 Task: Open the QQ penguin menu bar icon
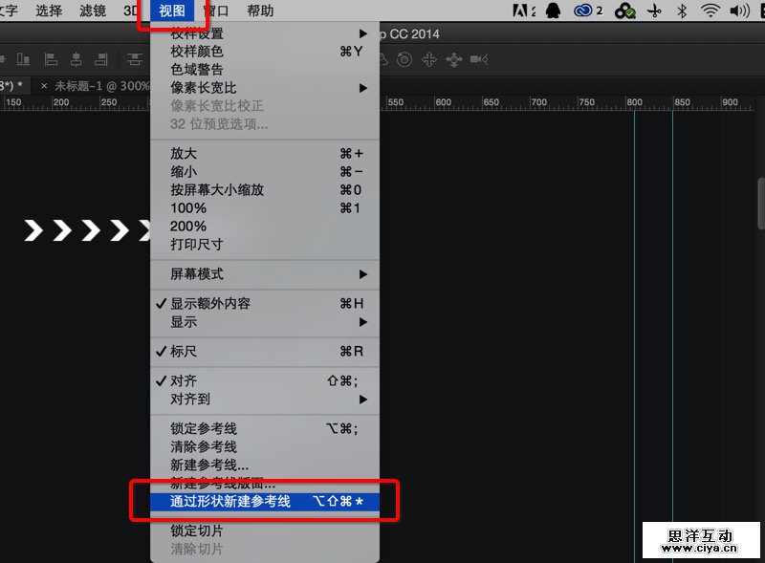click(553, 11)
